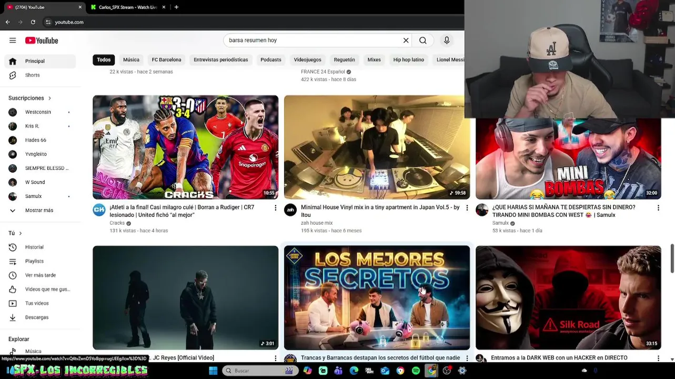Viewport: 675px width, 379px height.
Task: Open Los Mejores Secretos thumbnail
Action: point(377,297)
